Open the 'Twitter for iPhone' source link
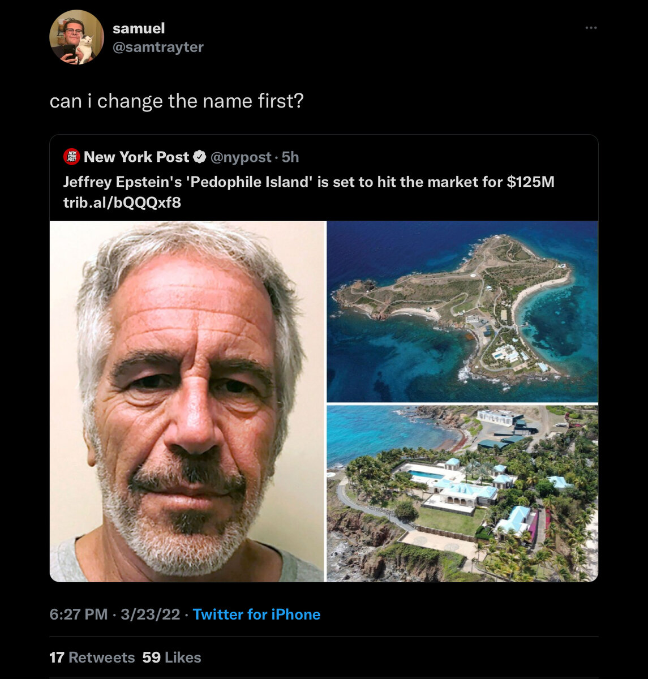Screen dimensions: 648x679 pos(256,614)
